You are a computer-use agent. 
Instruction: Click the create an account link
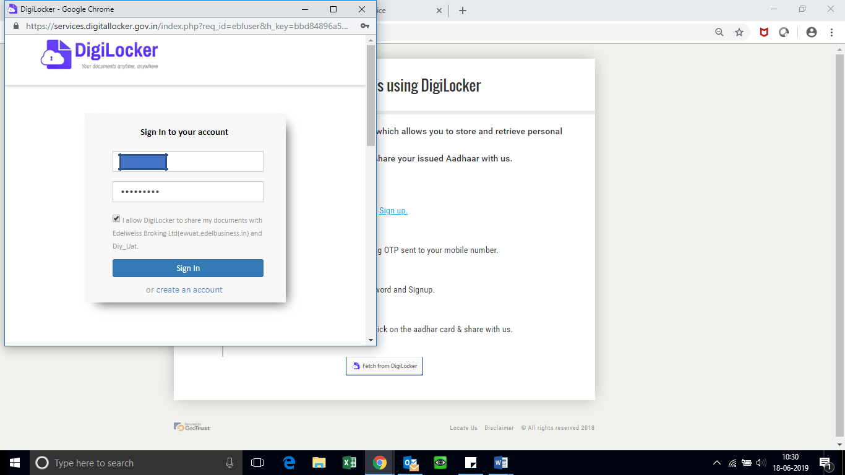pyautogui.click(x=189, y=289)
